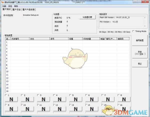Check the port 9 checkbox
This screenshot has height=117, width=150.
tap(6, 105)
